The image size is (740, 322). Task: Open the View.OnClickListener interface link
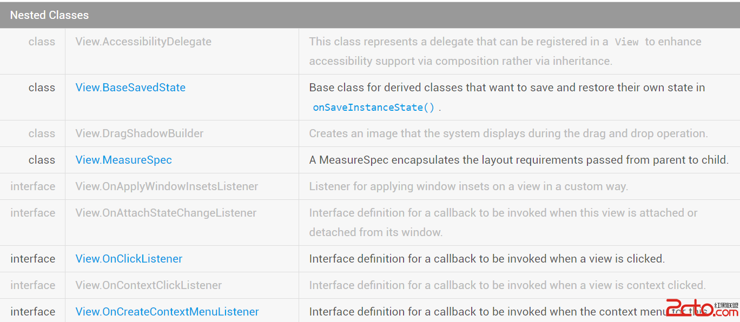coord(129,259)
